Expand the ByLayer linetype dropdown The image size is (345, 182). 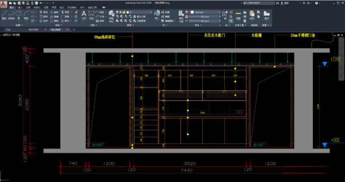pos(205,20)
